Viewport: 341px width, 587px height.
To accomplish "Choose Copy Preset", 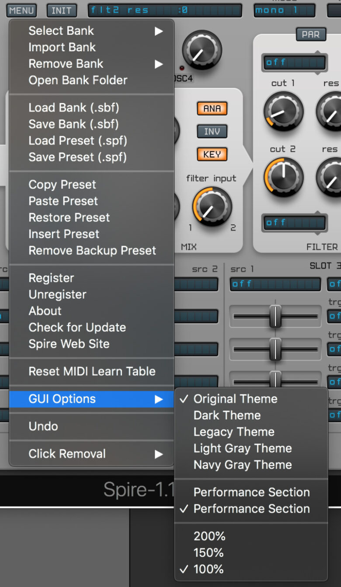I will coord(92,185).
